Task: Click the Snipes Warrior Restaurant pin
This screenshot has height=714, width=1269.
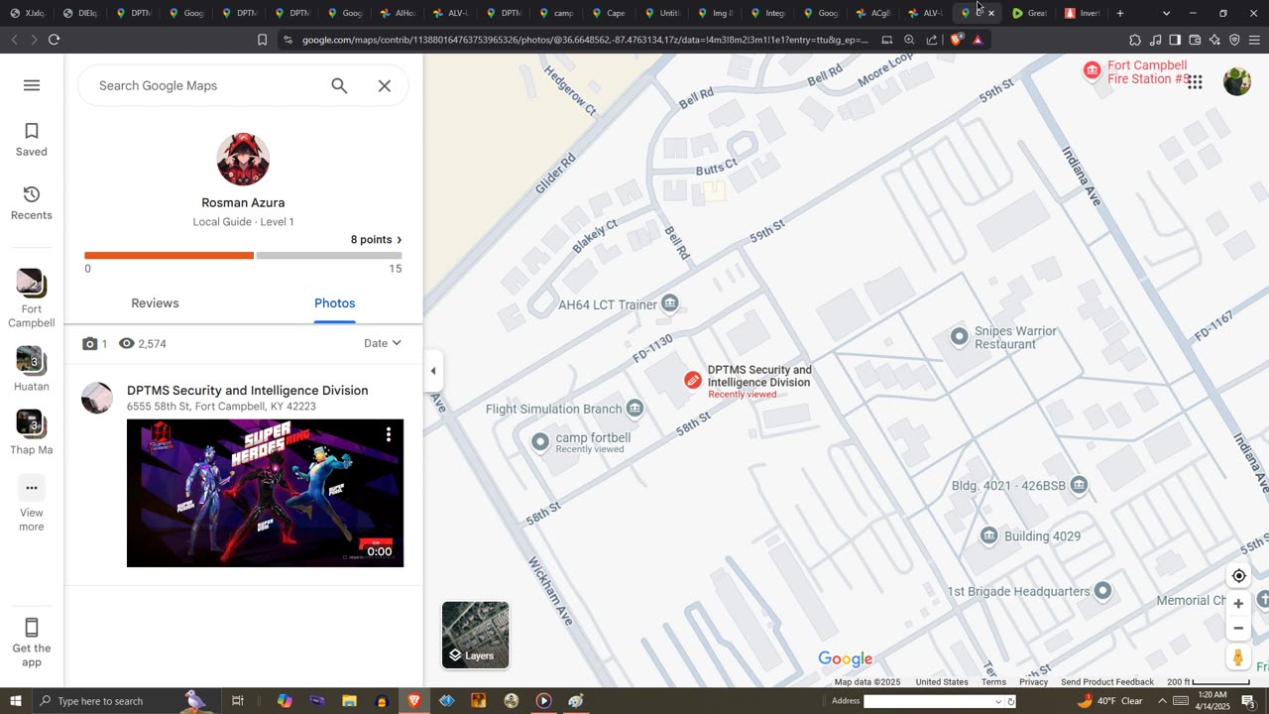Action: [x=959, y=337]
